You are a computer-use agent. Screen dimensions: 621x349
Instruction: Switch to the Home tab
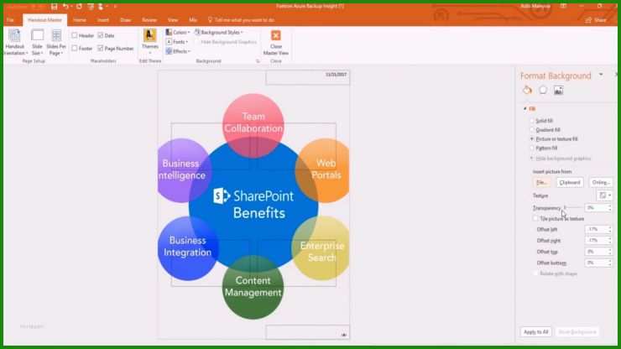tap(80, 20)
